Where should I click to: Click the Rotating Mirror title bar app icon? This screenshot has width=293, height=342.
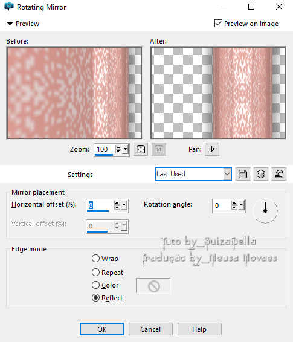pyautogui.click(x=8, y=7)
